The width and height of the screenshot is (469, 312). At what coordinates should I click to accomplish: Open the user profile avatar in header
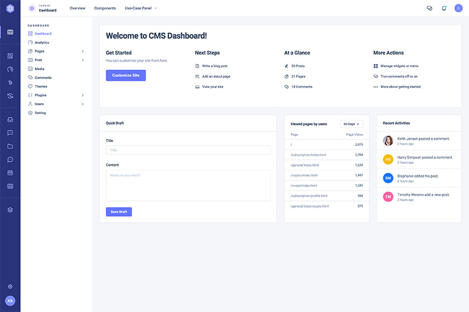click(458, 8)
